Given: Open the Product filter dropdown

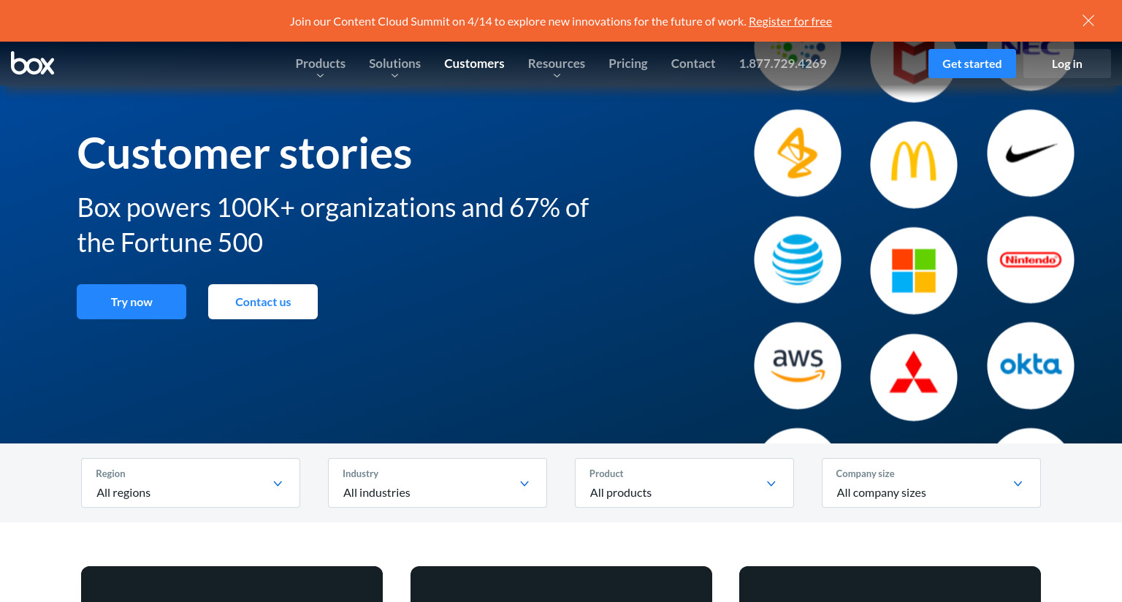Looking at the screenshot, I should tap(684, 483).
